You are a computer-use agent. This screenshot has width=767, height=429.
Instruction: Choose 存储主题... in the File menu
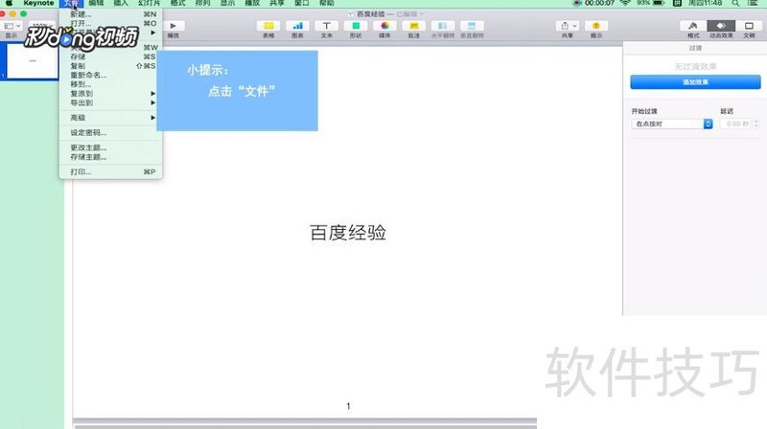[x=110, y=157]
